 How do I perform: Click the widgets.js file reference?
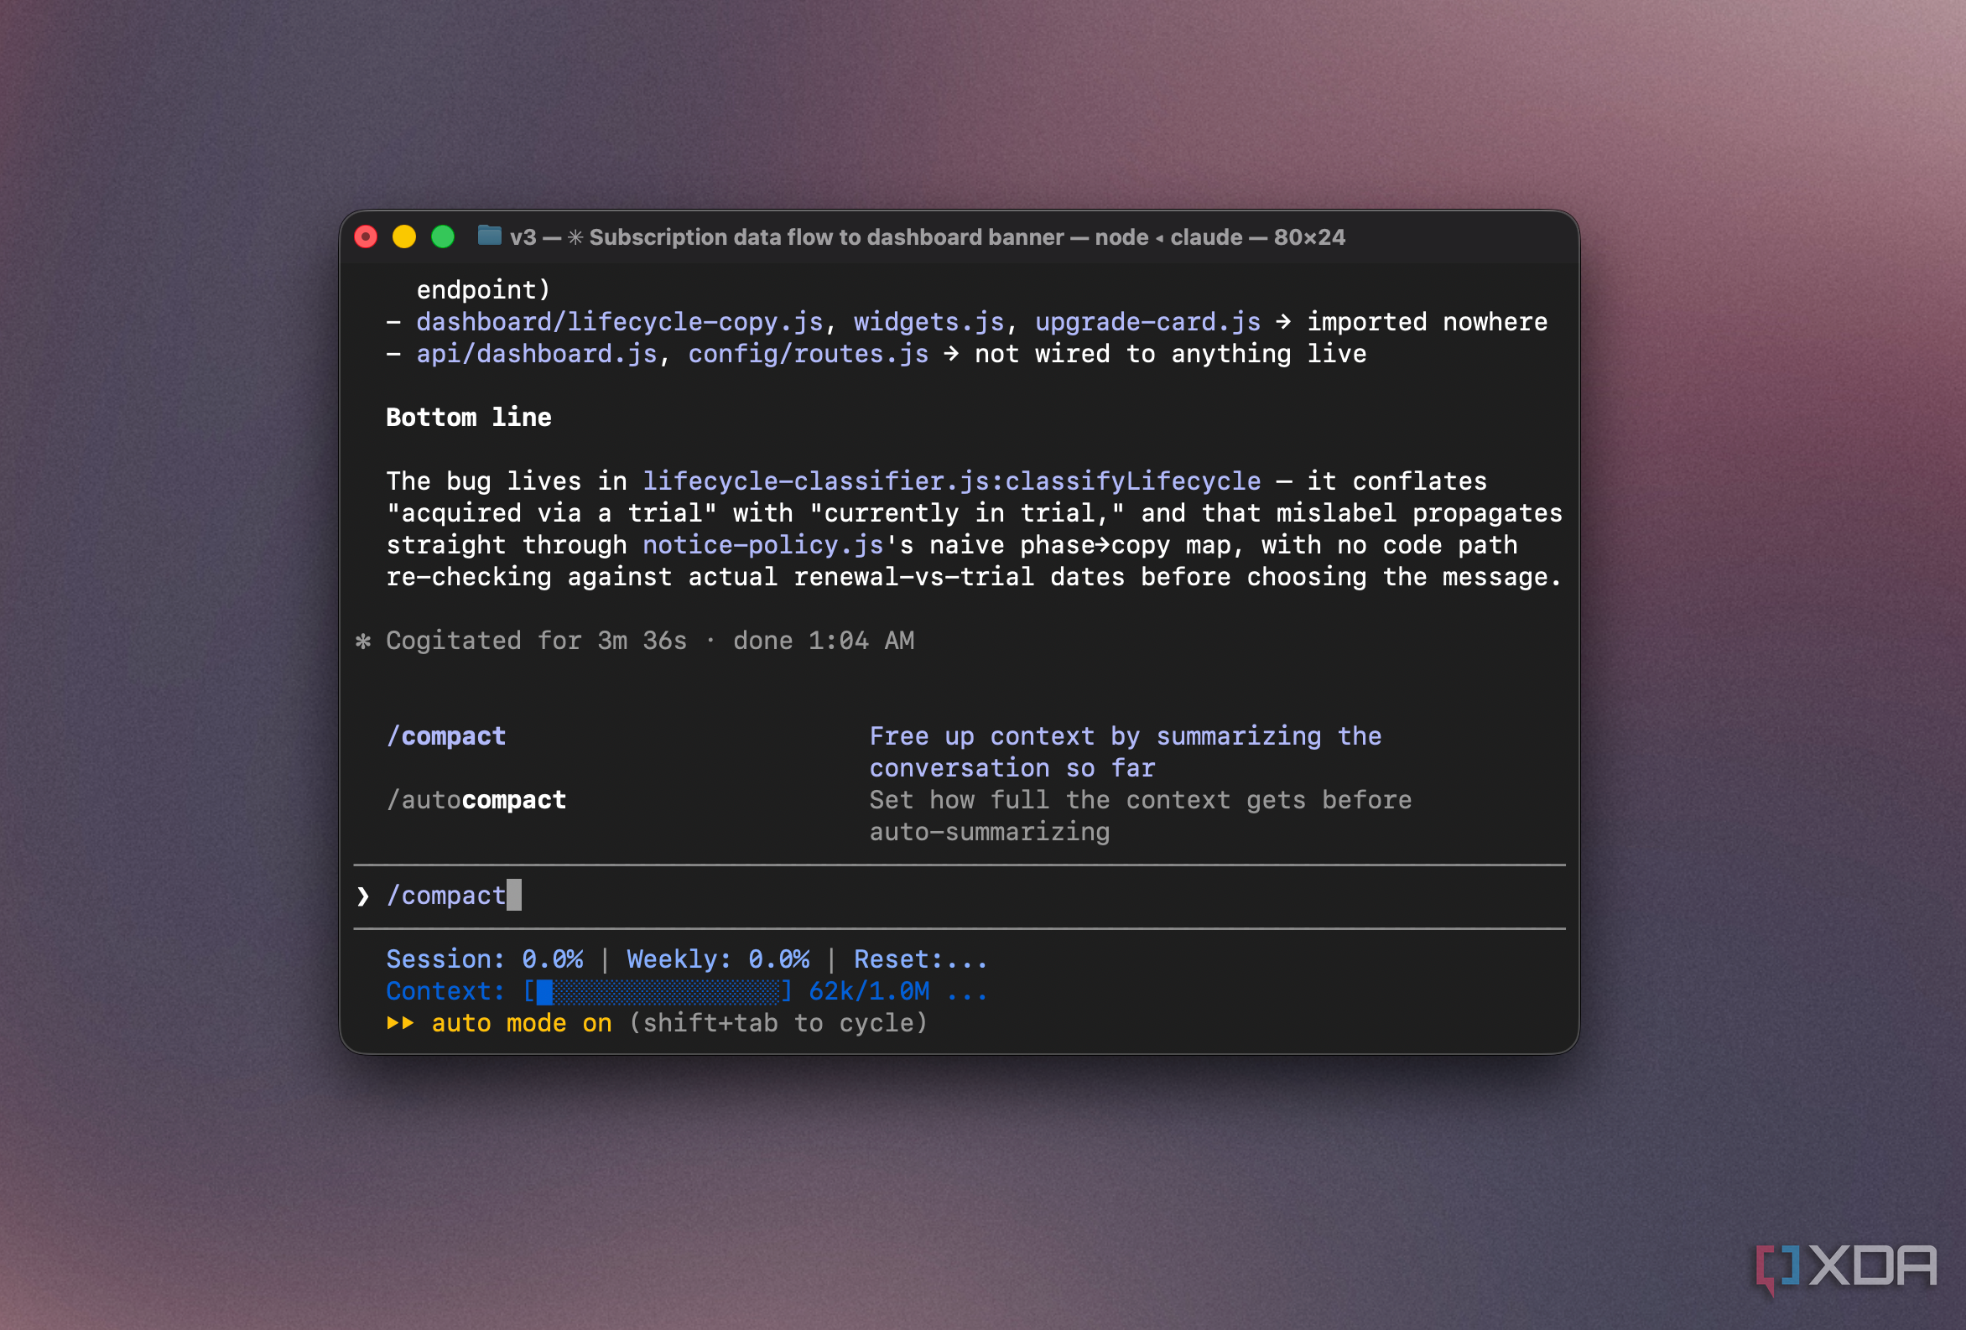point(928,322)
